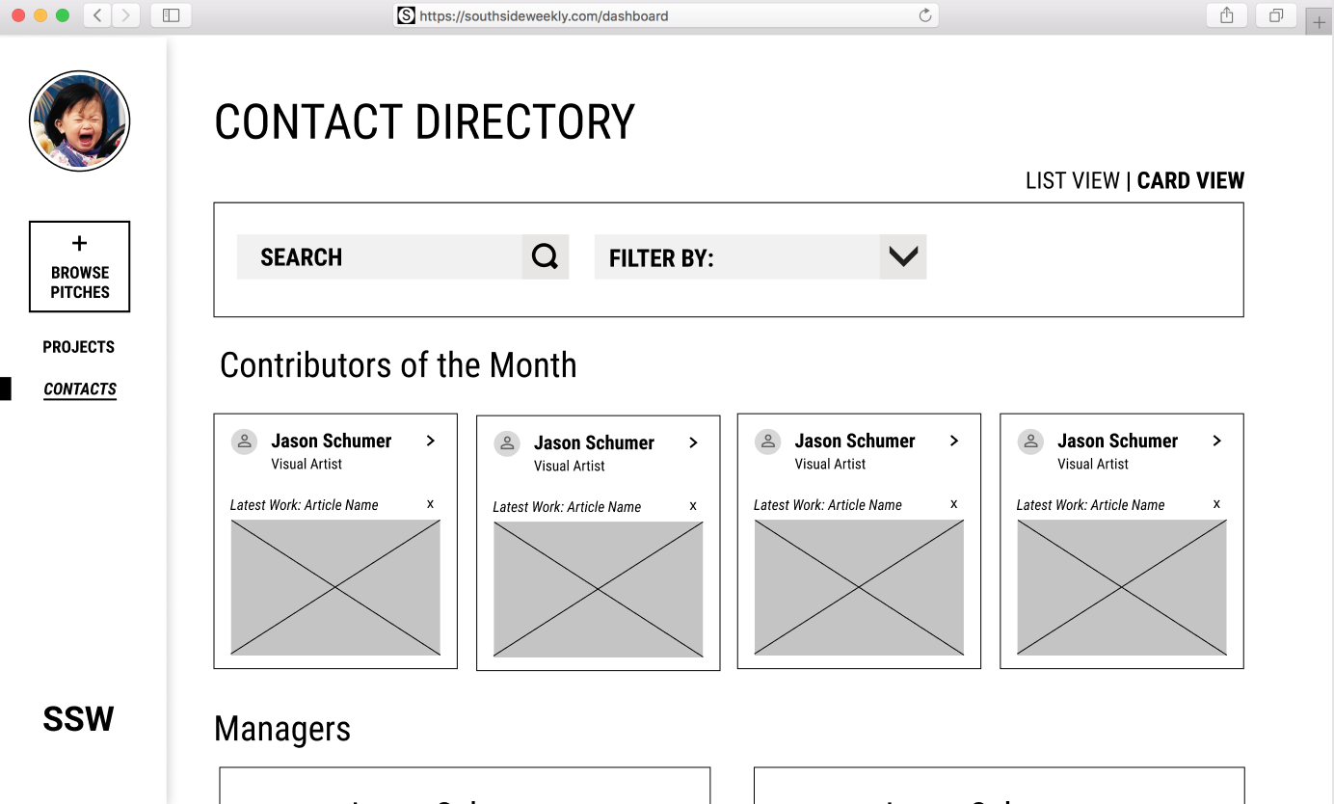The height and width of the screenshot is (804, 1334).
Task: Dismiss latest work on third card
Action: [x=954, y=504]
